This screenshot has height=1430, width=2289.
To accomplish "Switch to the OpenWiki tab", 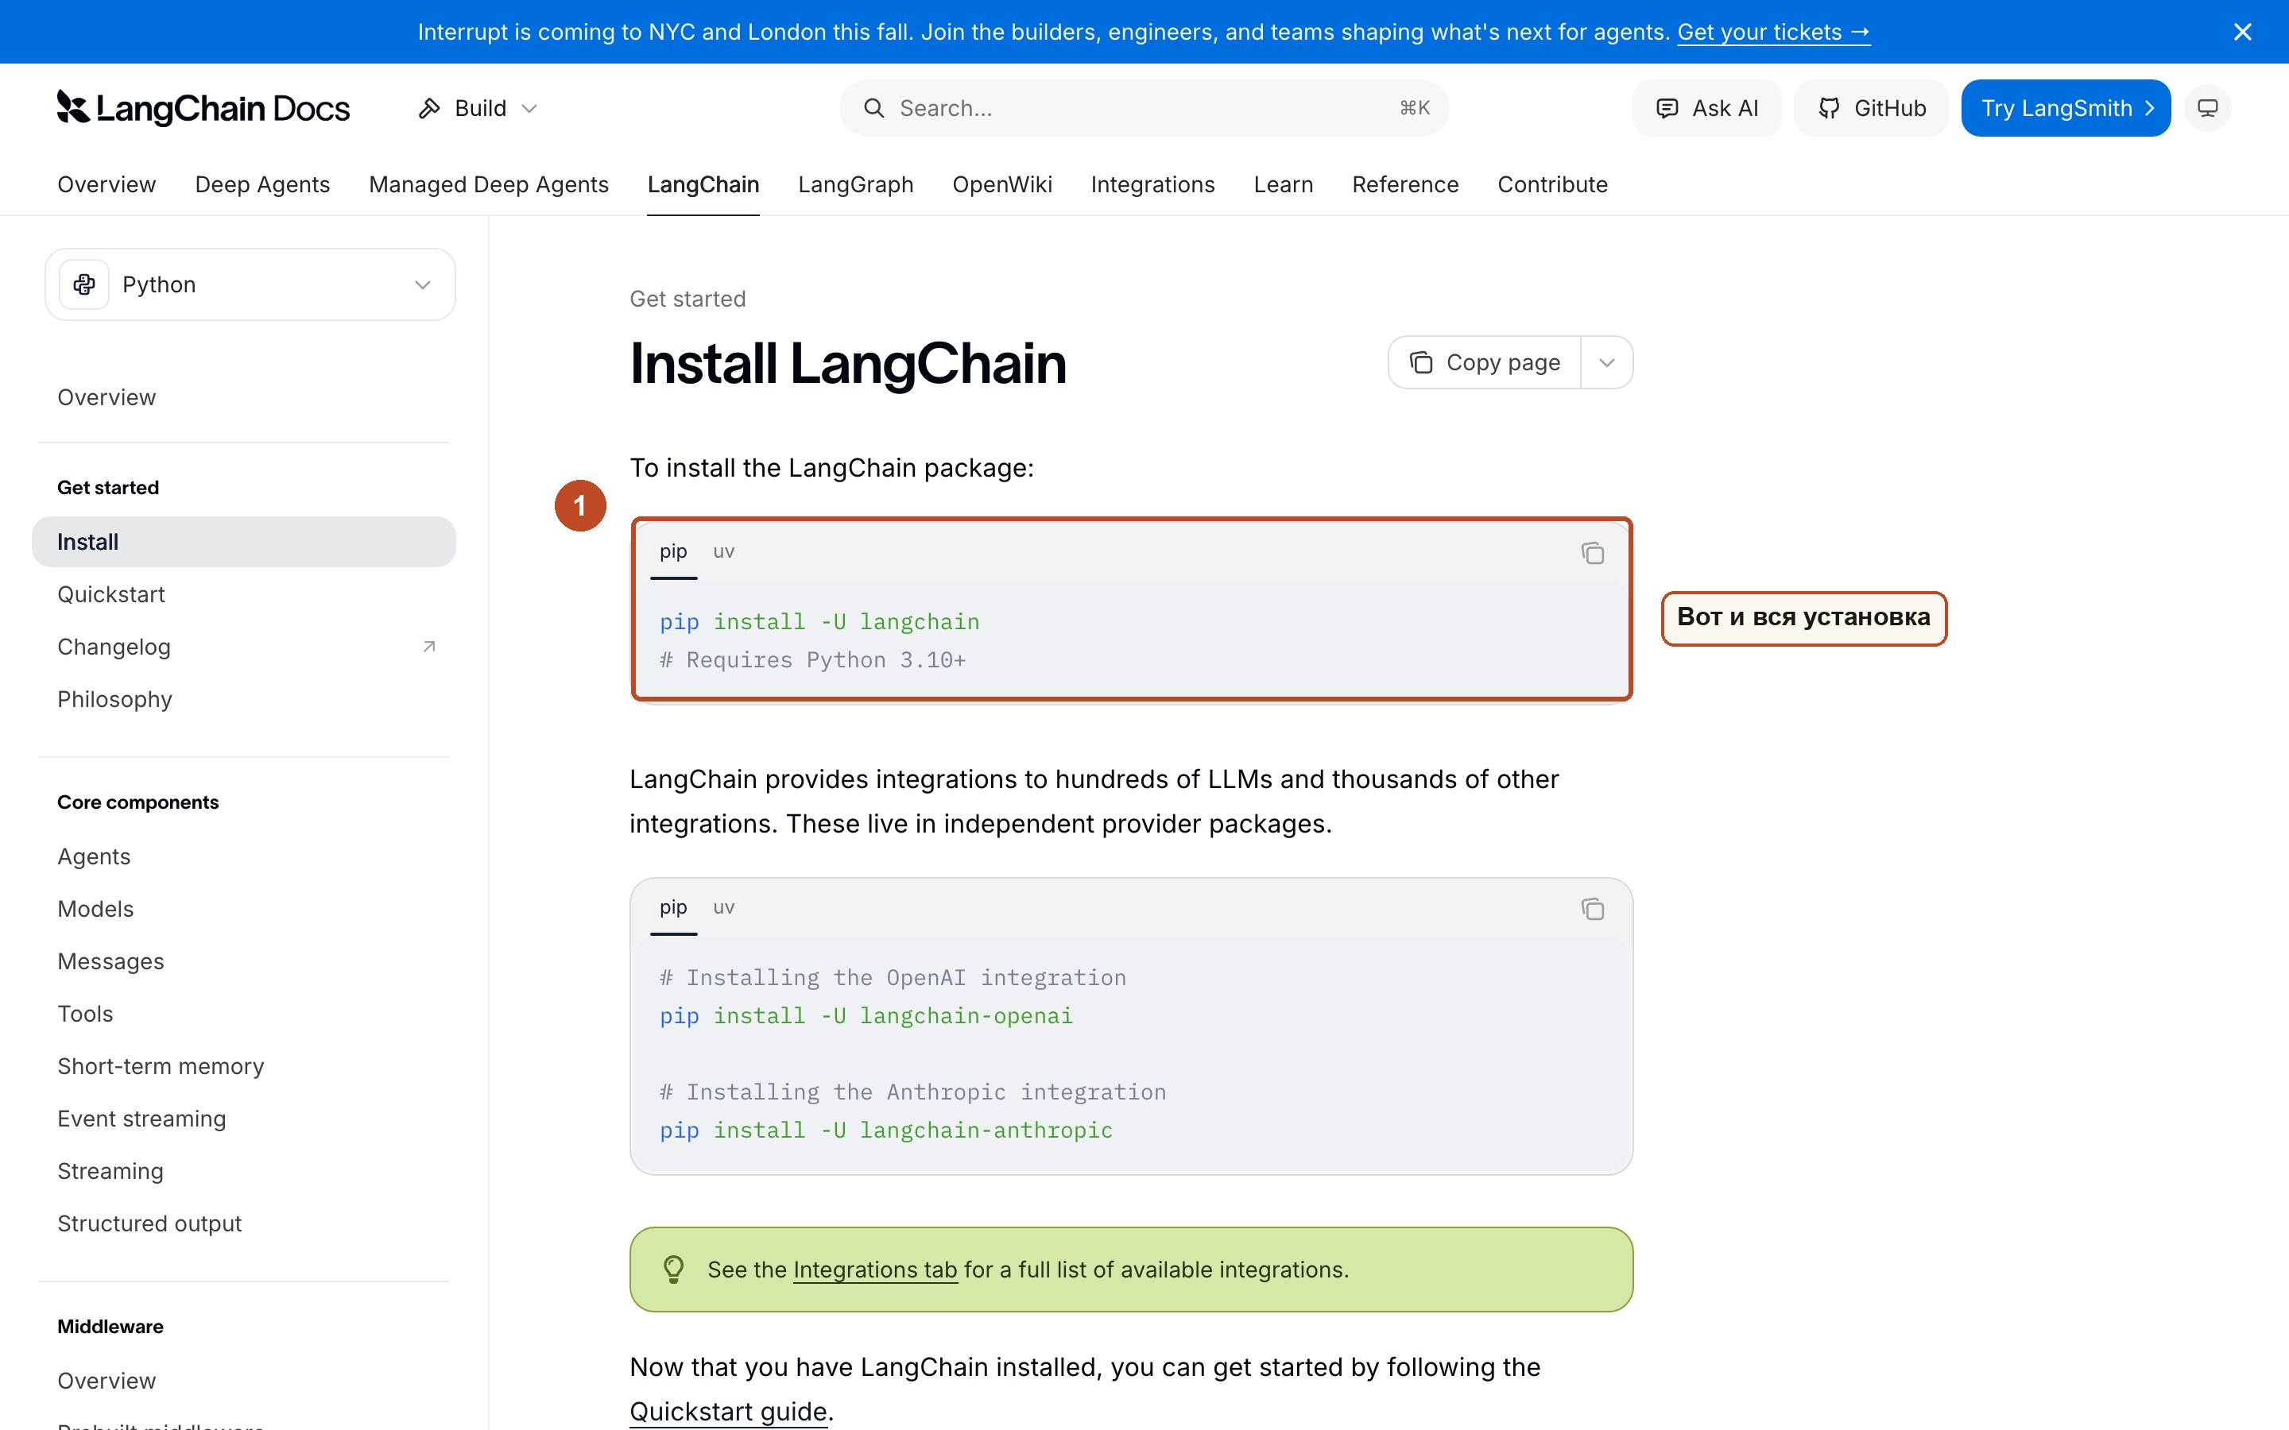I will pyautogui.click(x=1001, y=184).
